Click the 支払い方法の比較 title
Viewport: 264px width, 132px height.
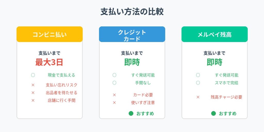(x=132, y=12)
